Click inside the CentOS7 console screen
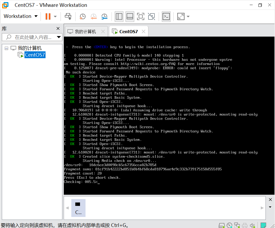This screenshot has width=275, height=228. coord(169,116)
